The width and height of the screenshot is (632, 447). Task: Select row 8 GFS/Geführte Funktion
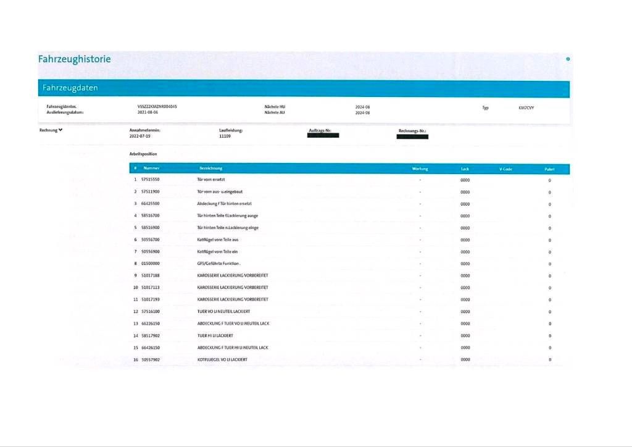[349, 264]
